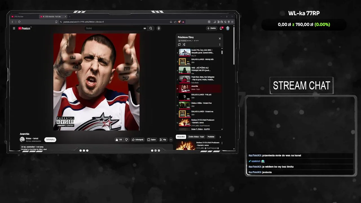
Task: Open the music note media control icon
Action: [215, 22]
